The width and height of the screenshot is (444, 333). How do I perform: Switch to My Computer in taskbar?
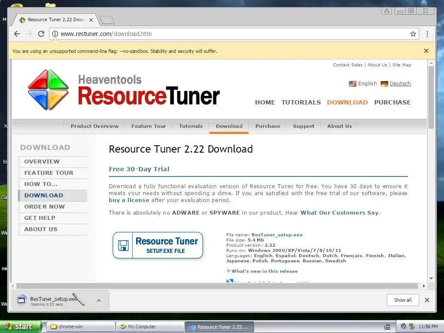(150, 327)
